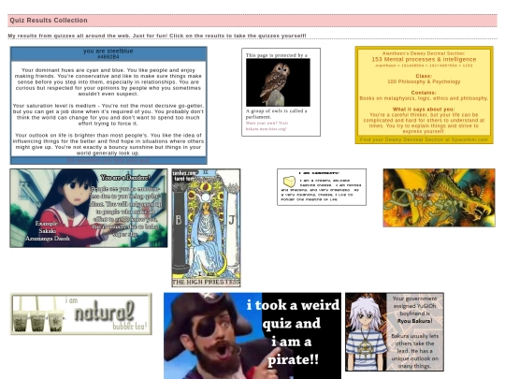
Task: Click the 'What it says about you:' label
Action: 424,109
